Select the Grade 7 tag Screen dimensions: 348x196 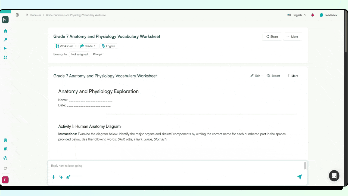pos(88,46)
